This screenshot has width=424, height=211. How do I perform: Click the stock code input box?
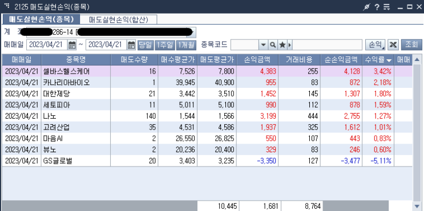[x=245, y=45]
